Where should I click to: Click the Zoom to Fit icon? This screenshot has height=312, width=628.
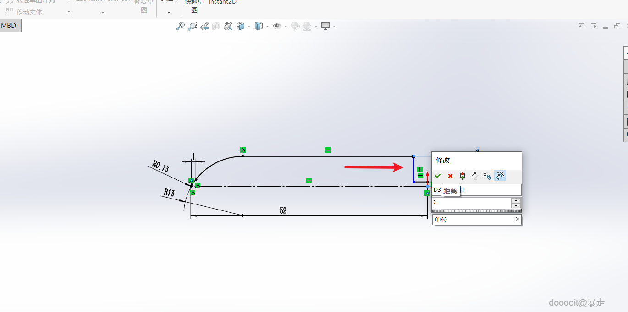point(181,26)
